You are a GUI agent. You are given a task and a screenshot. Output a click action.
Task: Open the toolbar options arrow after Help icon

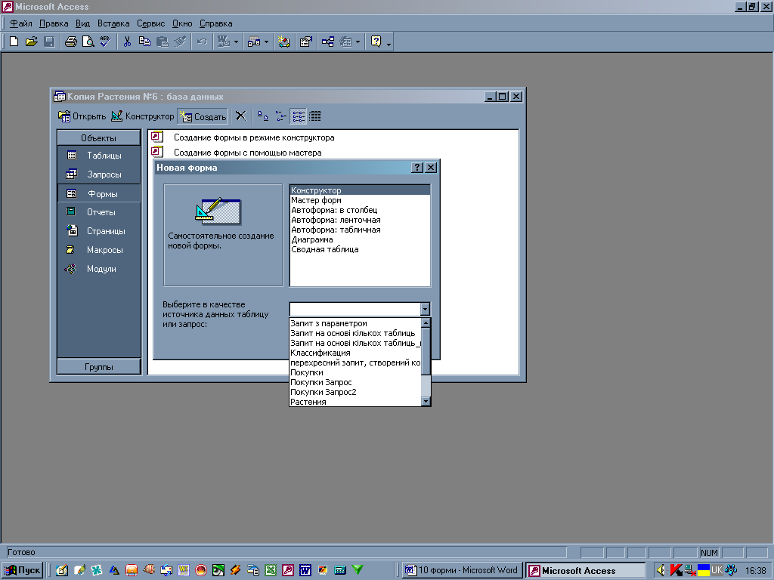click(x=389, y=43)
